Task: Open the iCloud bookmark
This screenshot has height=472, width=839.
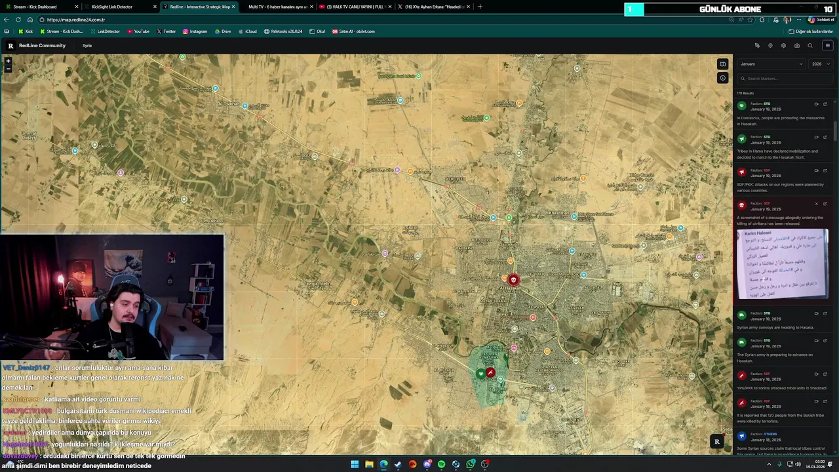Action: pyautogui.click(x=247, y=31)
